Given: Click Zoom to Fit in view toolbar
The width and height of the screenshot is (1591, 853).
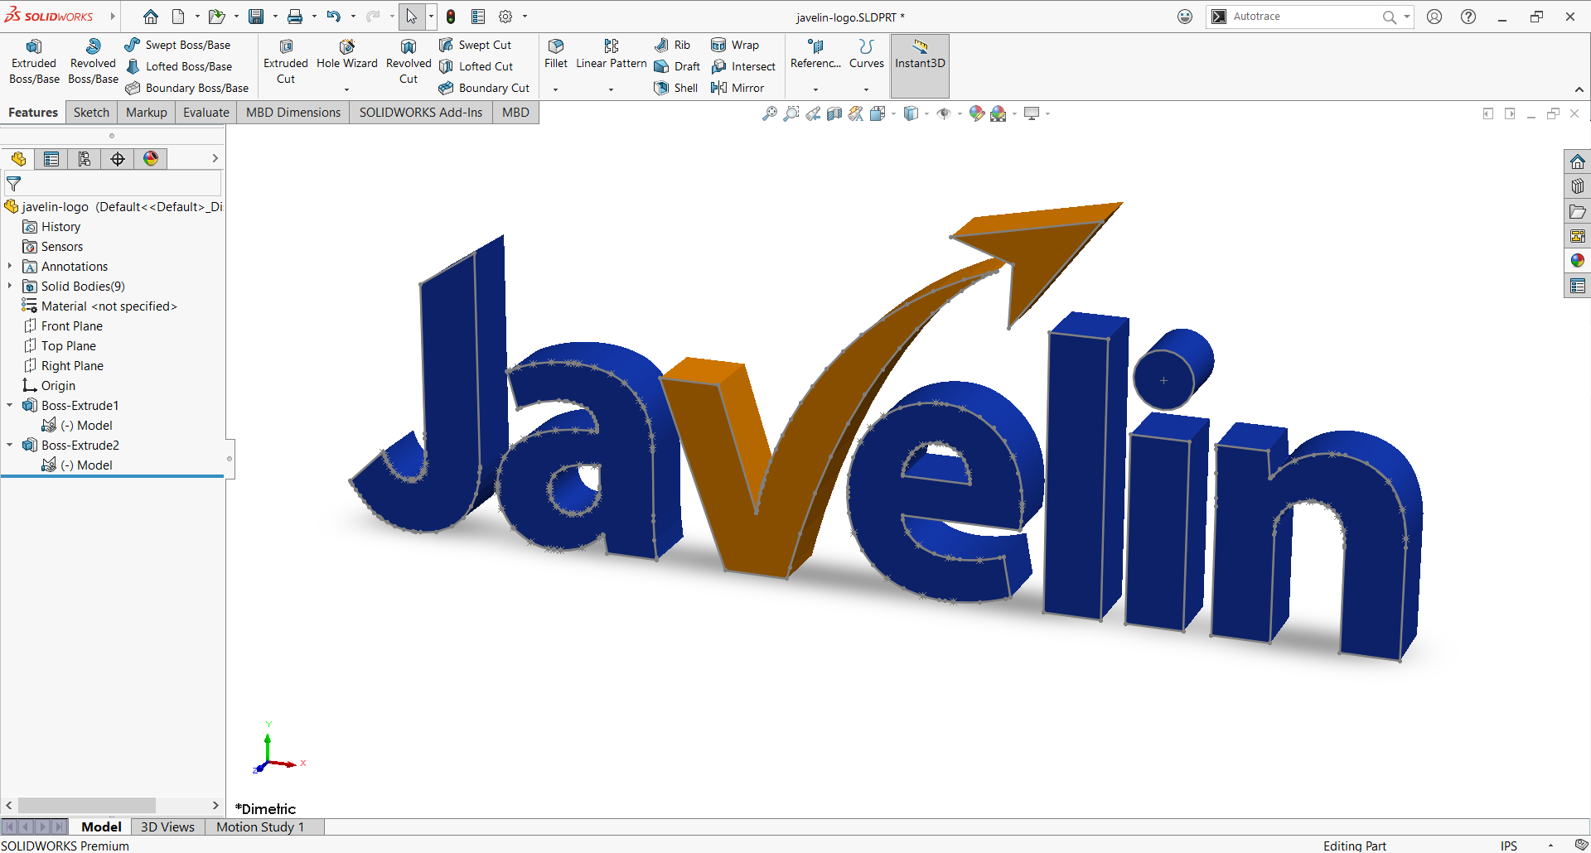Looking at the screenshot, I should [x=770, y=113].
